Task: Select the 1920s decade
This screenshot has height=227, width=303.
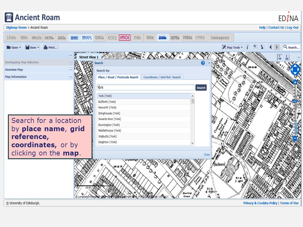Action: click(x=112, y=38)
